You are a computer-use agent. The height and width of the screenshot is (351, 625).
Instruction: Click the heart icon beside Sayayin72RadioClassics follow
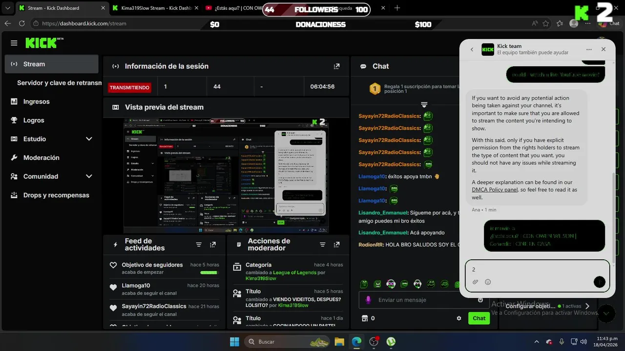[113, 308]
